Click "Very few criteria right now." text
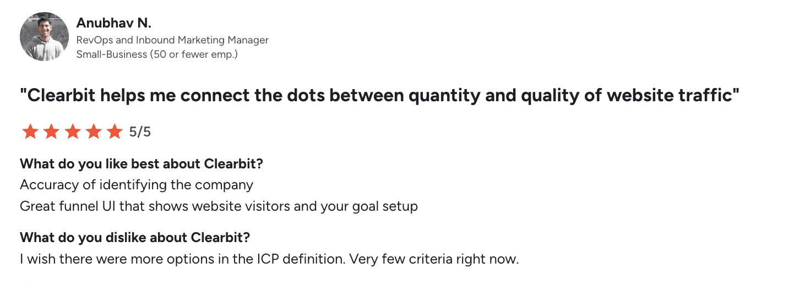 click(434, 259)
